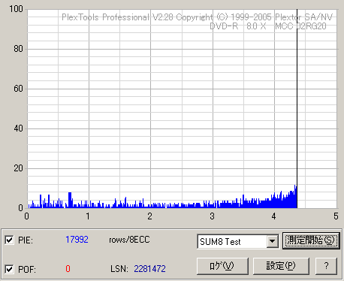Viewport: 344px width, 281px height.
Task: Click the PIE count value 17992
Action: [77, 240]
